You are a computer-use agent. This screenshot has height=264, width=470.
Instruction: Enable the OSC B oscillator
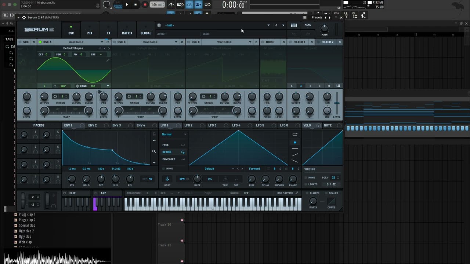pos(115,42)
